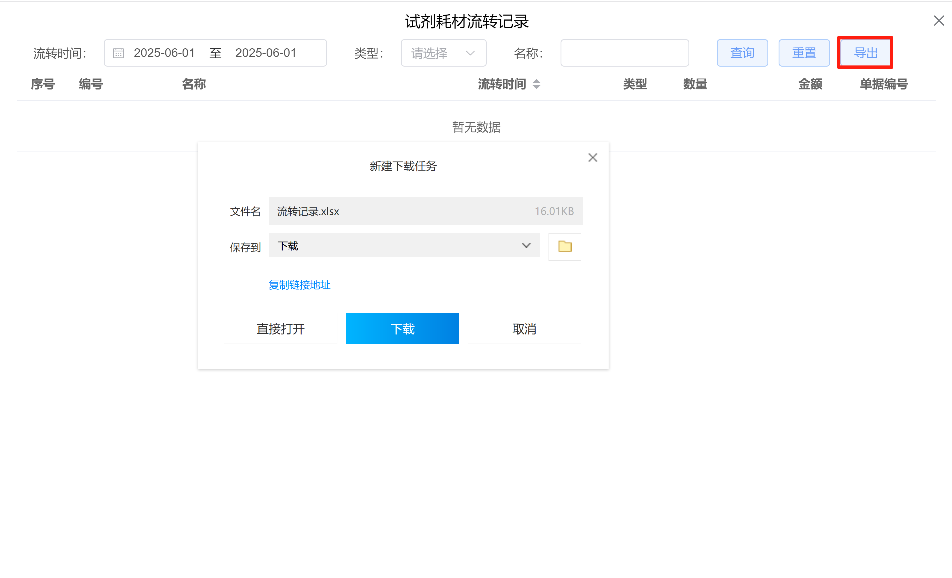Click the 复制链接地址 copy link
Screen dimensions: 952x578
click(299, 285)
